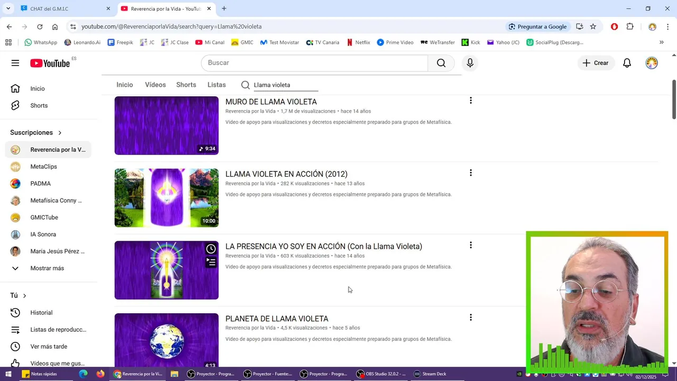Open Vídeos que me gustan
Viewport: 677px width, 381px height.
click(48, 363)
